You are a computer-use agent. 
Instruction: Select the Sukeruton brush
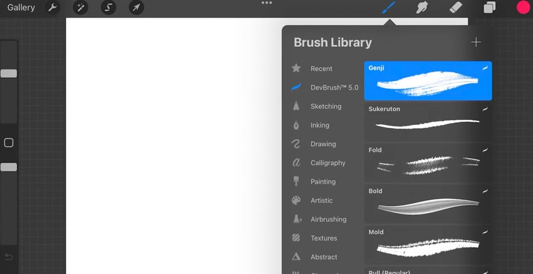coord(428,122)
